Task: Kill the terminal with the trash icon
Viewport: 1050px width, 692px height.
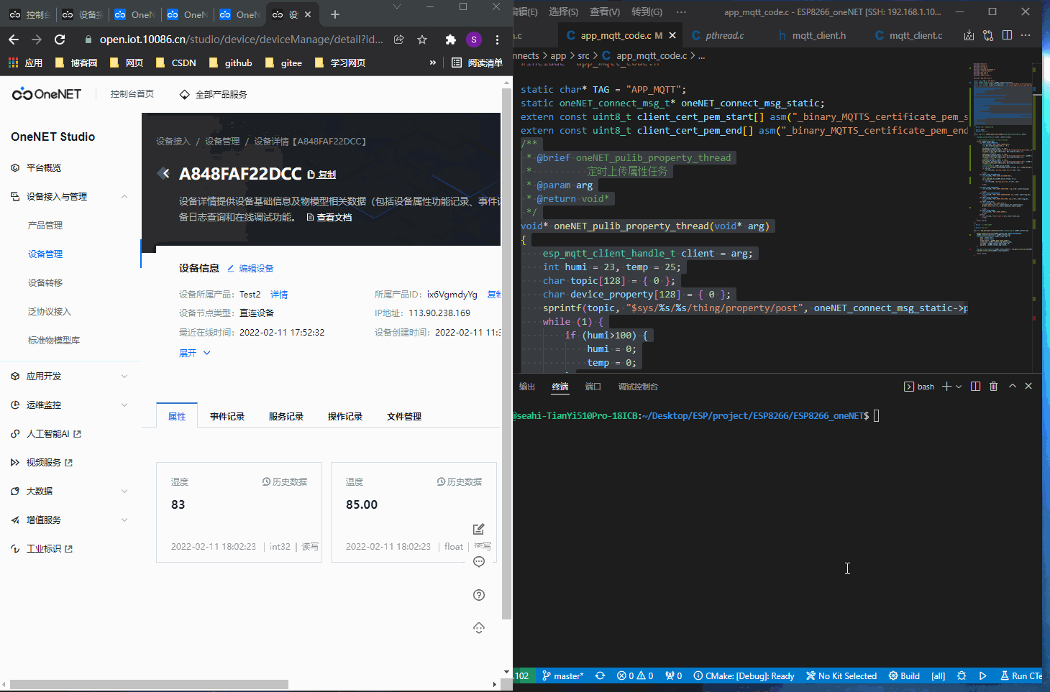Action: click(994, 387)
